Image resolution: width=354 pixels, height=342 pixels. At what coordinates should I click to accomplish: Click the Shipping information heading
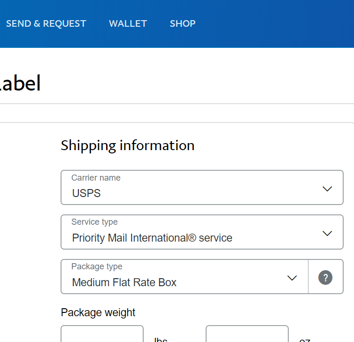click(127, 145)
